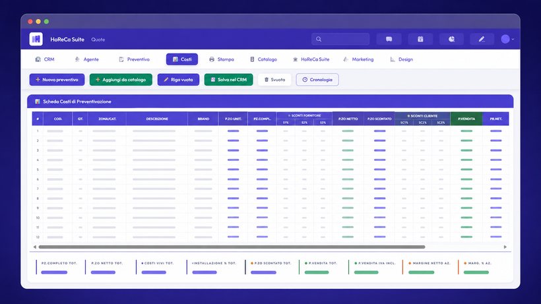Viewport: 541px width, 304px height.
Task: Open the Cronologia history
Action: [x=317, y=80]
